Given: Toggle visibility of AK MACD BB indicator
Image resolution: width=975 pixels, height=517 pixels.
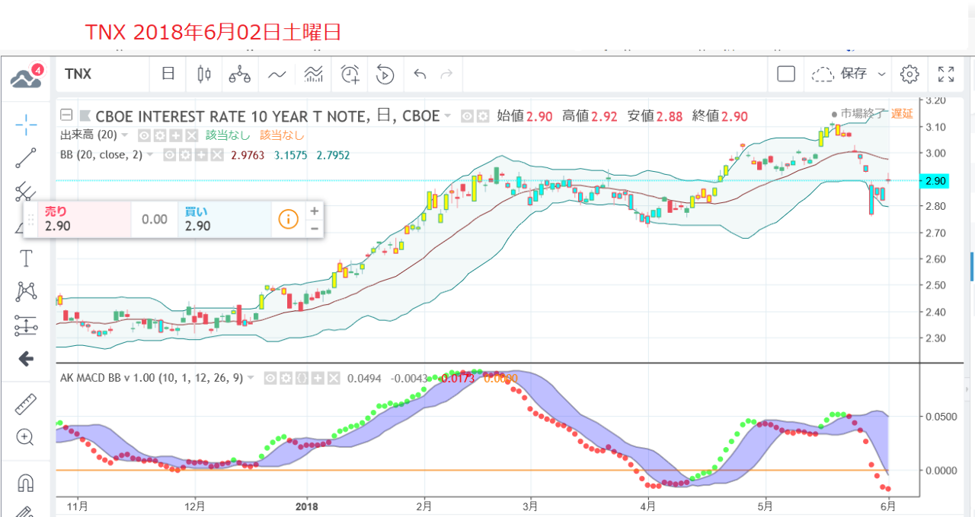Looking at the screenshot, I should click(270, 378).
